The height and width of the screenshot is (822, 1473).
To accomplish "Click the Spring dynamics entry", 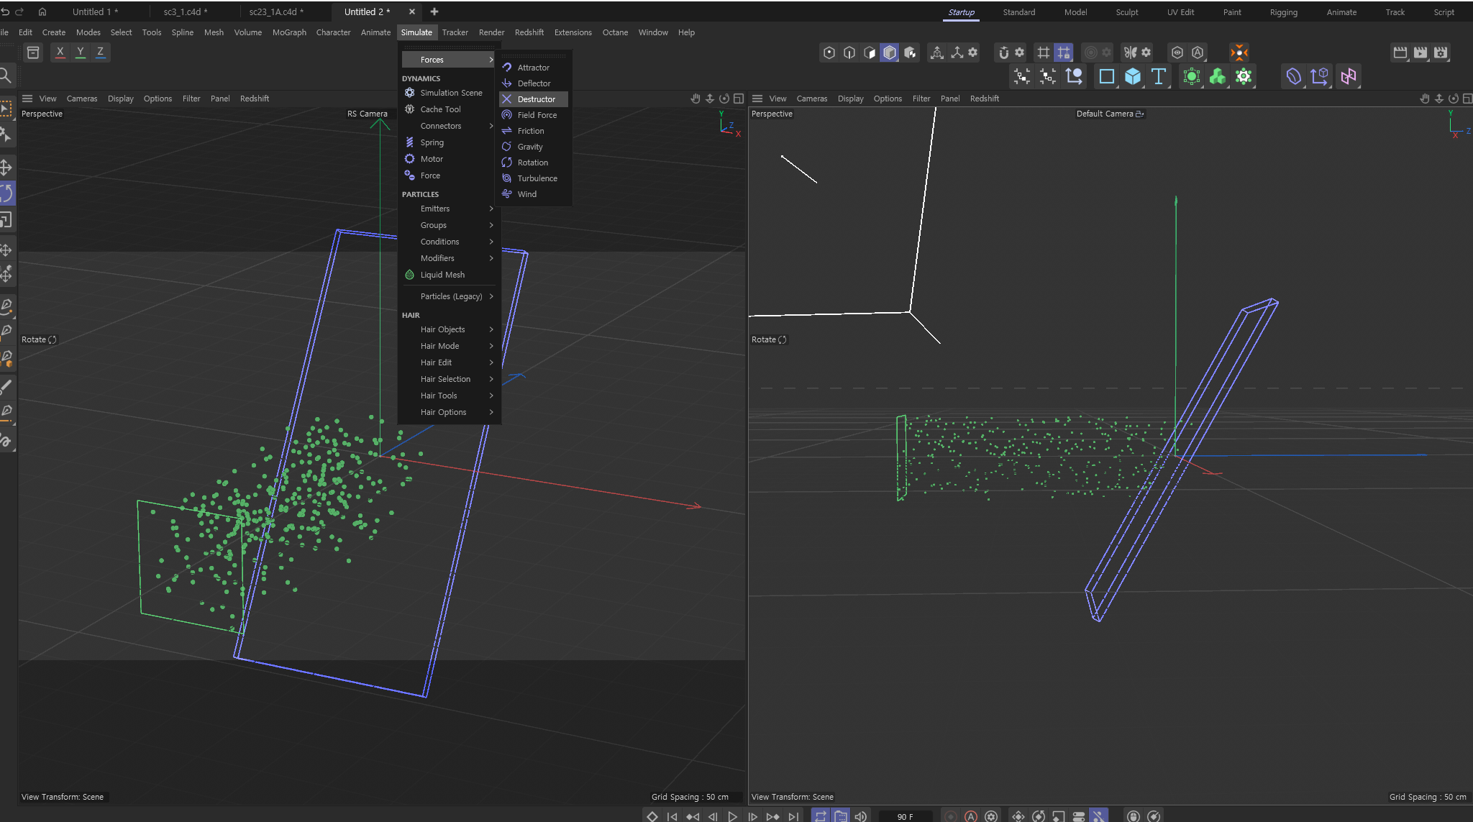I will [449, 142].
